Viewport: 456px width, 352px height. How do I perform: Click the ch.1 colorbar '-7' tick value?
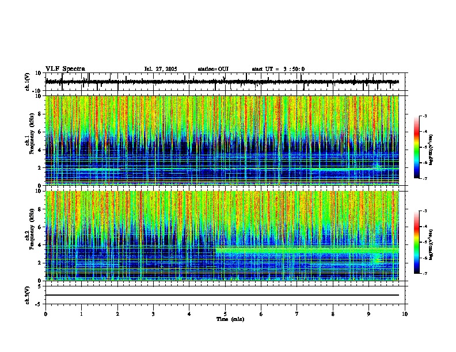425,178
